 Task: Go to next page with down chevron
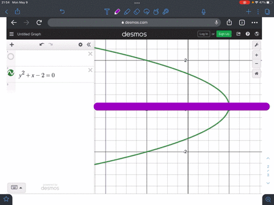click(x=268, y=183)
